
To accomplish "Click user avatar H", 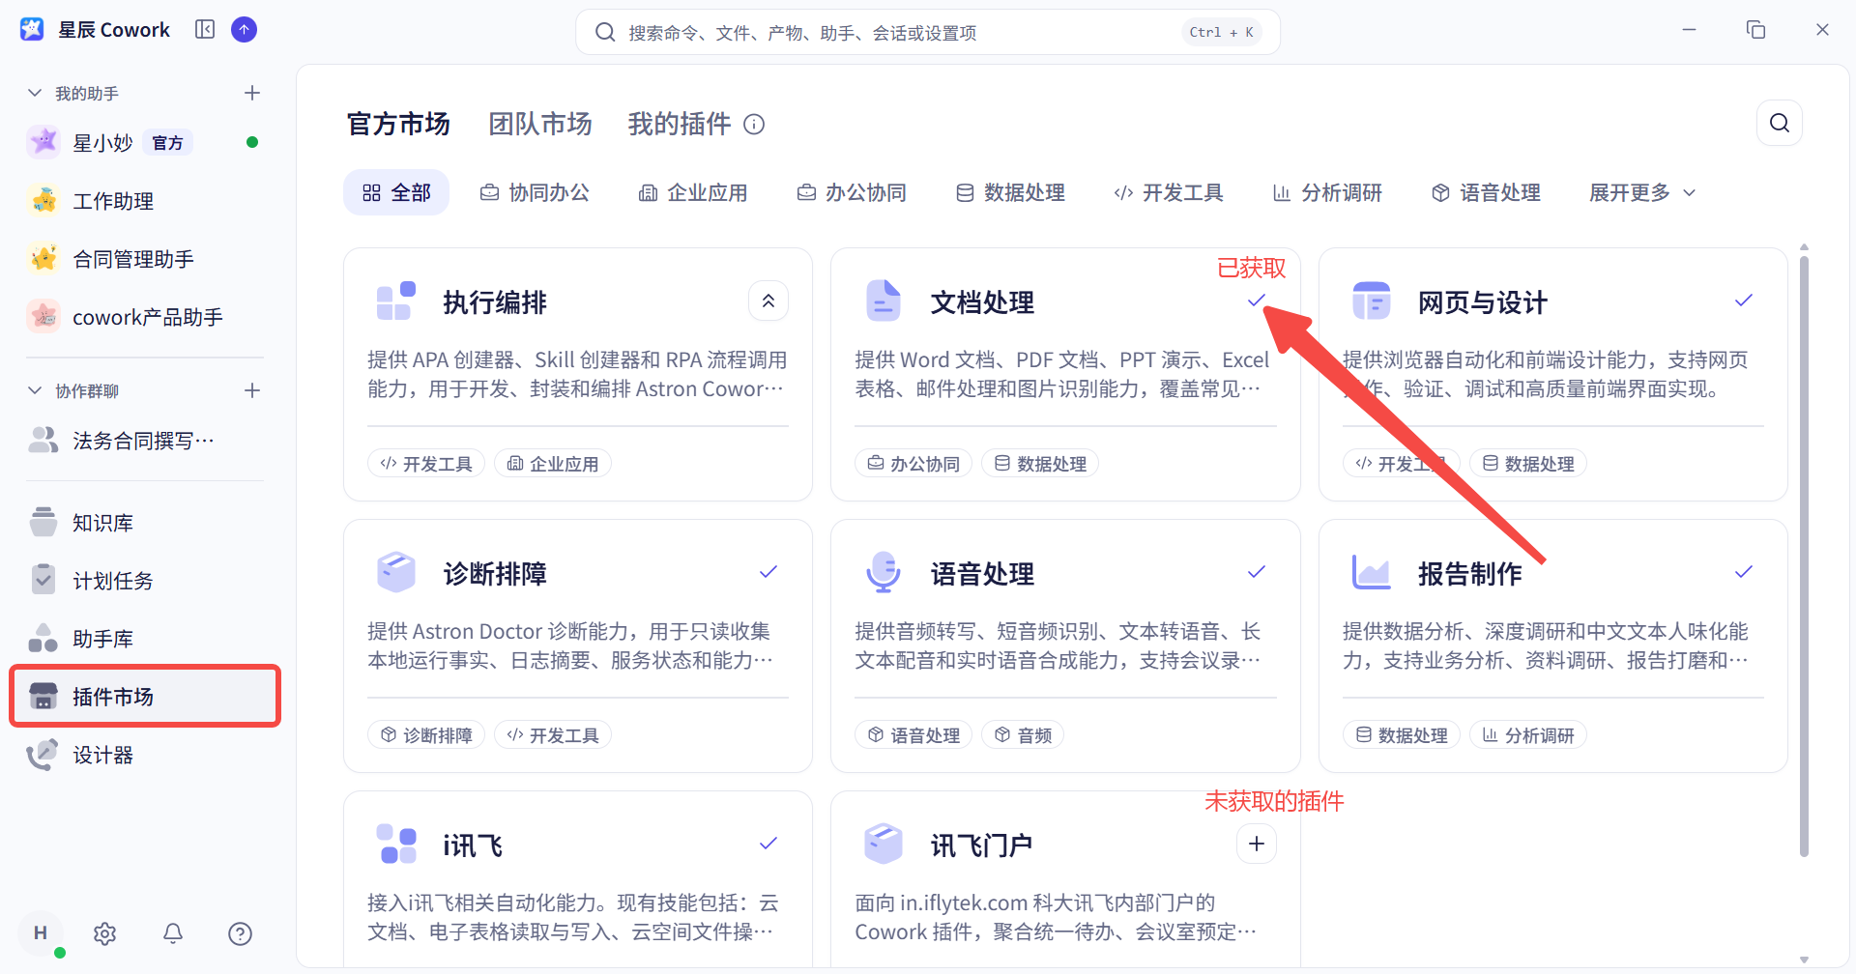I will (41, 932).
